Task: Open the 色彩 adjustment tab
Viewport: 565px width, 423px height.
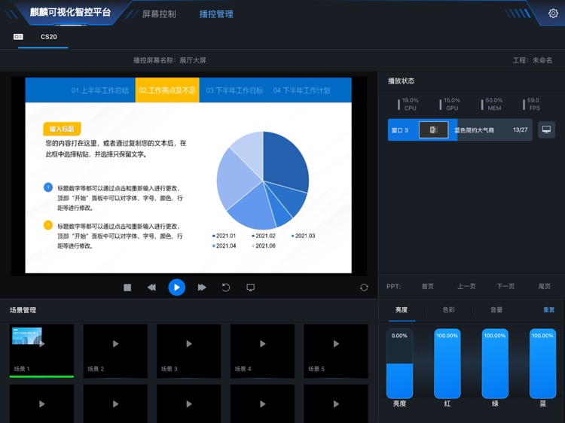Action: [x=449, y=309]
